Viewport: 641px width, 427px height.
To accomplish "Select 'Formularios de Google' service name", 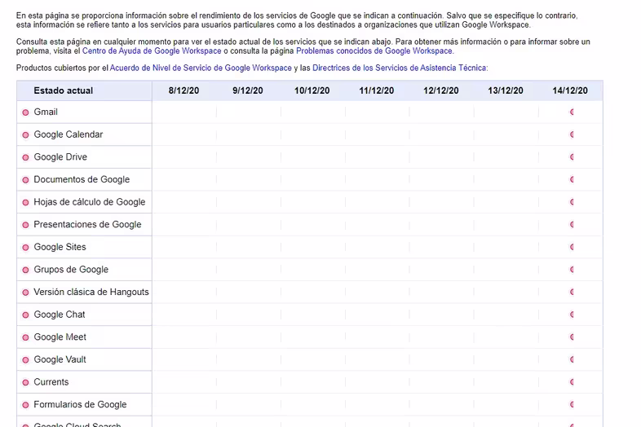I will click(80, 404).
